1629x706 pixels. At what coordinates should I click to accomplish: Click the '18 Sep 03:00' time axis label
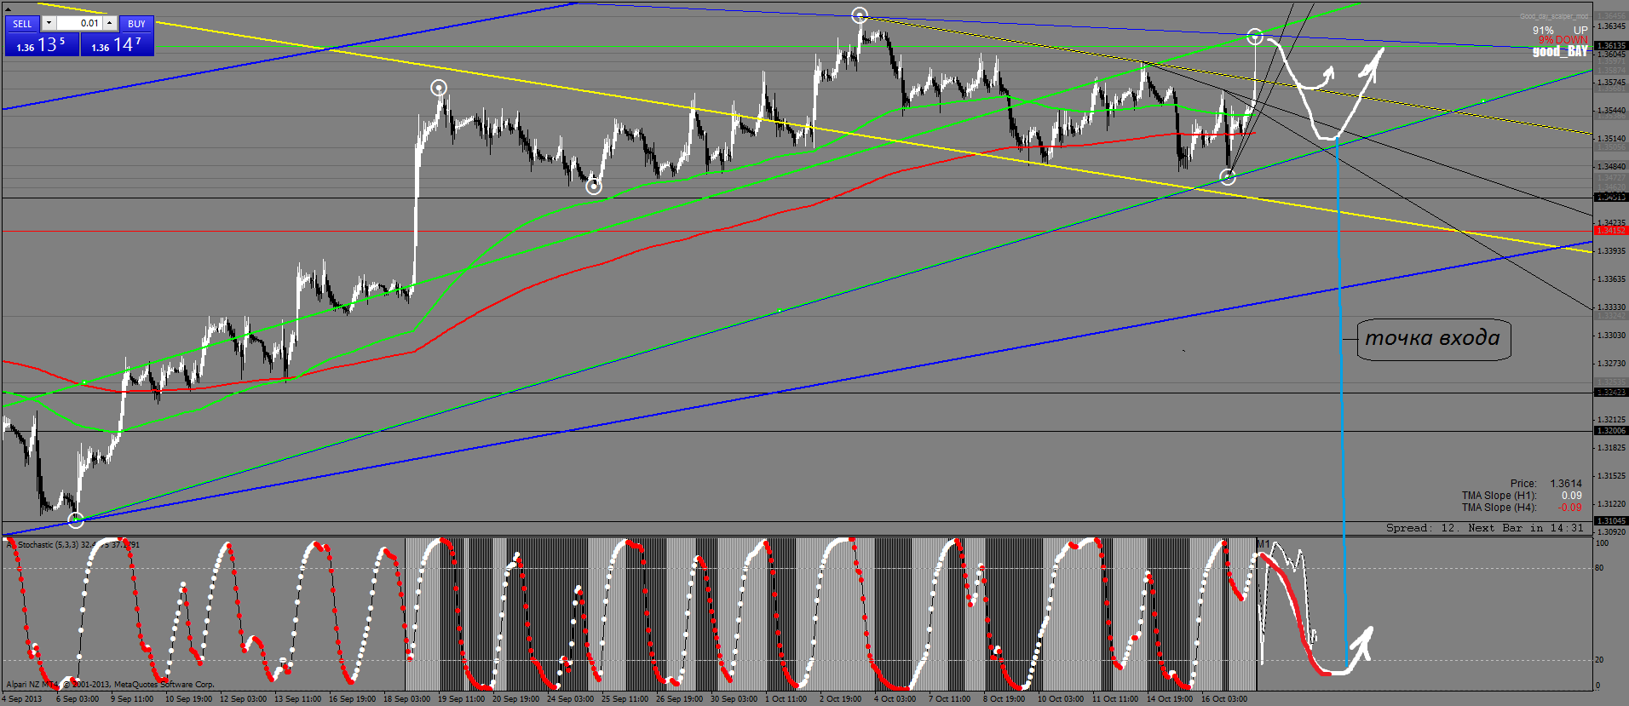point(406,699)
